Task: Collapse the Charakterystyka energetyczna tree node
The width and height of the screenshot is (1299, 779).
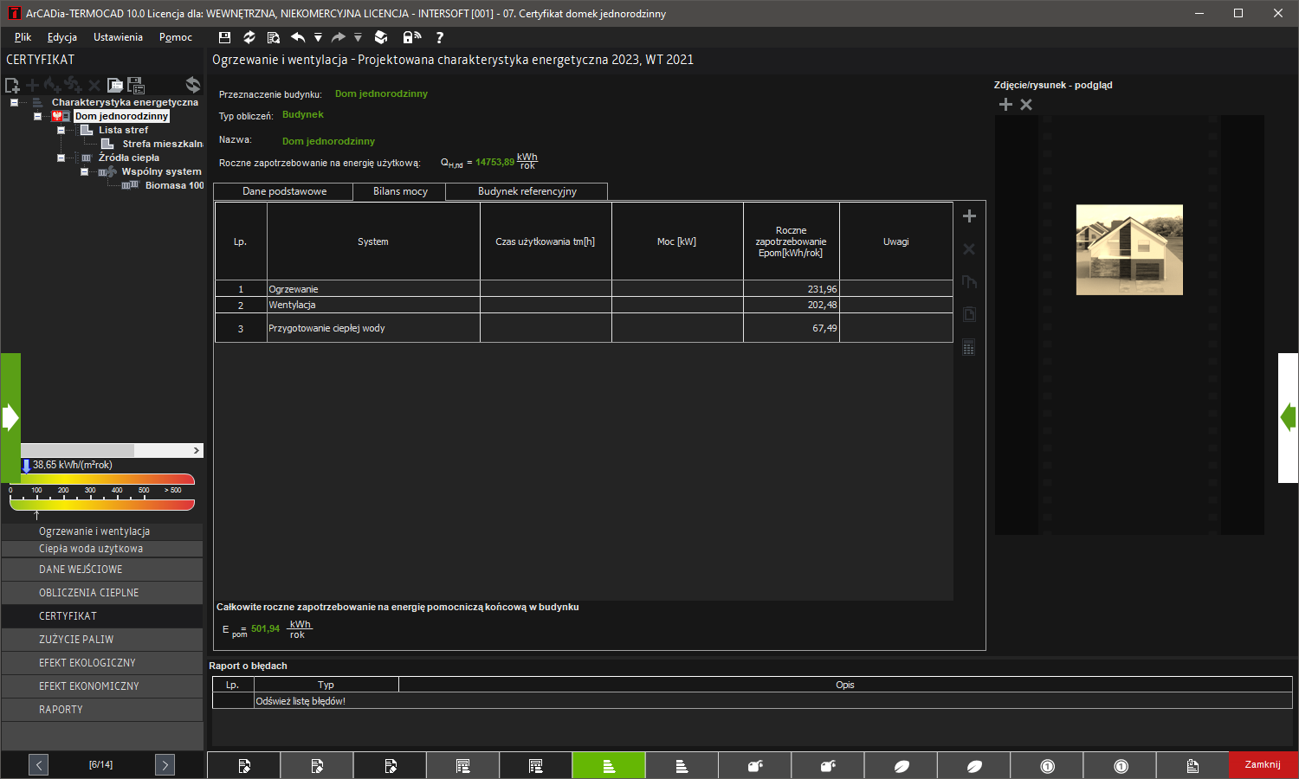Action: tap(14, 102)
